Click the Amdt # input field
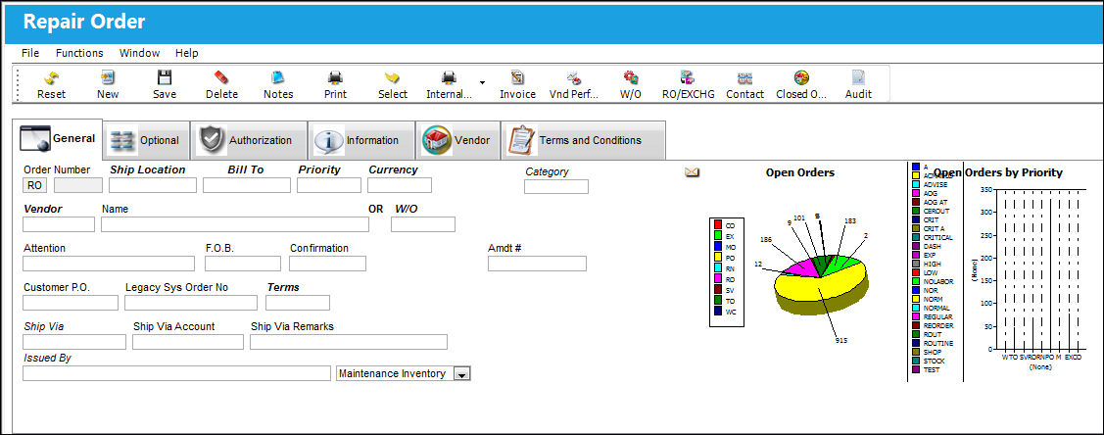 pyautogui.click(x=537, y=264)
